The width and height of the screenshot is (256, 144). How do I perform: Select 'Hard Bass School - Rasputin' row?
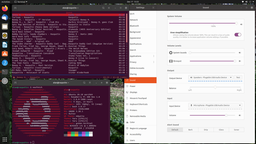coord(69,32)
